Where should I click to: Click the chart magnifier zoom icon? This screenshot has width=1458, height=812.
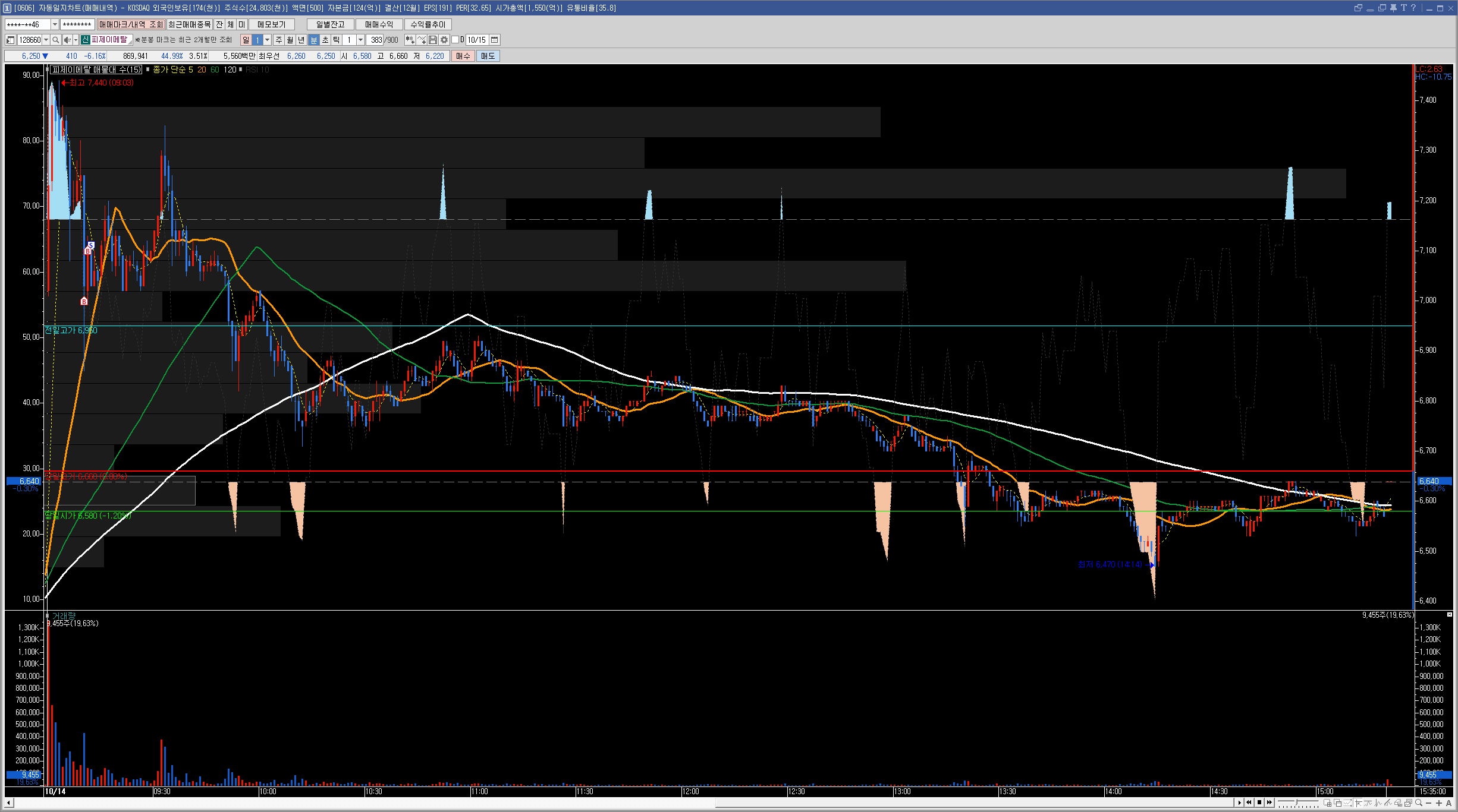(x=1419, y=803)
